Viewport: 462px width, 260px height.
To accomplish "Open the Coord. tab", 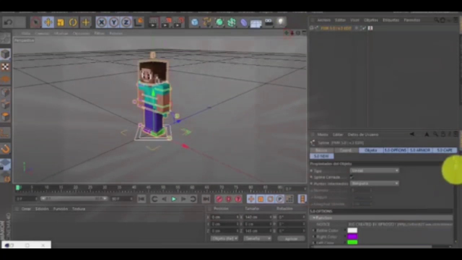I will (x=345, y=150).
